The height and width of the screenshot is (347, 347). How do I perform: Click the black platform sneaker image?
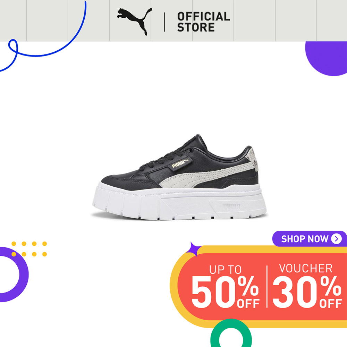click(179, 177)
